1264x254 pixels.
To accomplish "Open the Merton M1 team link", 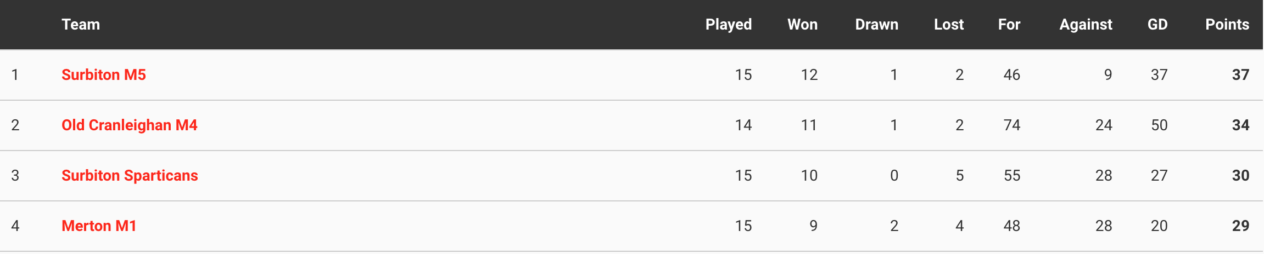I will click(x=99, y=226).
